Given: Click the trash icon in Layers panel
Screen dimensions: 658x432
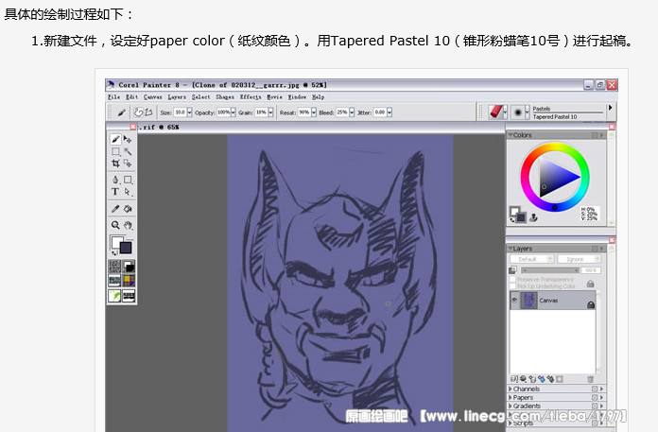Looking at the screenshot, I should point(590,379).
